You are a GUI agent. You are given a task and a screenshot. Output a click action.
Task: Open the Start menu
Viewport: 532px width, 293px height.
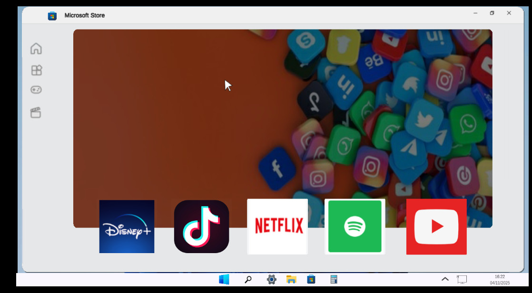coord(223,279)
